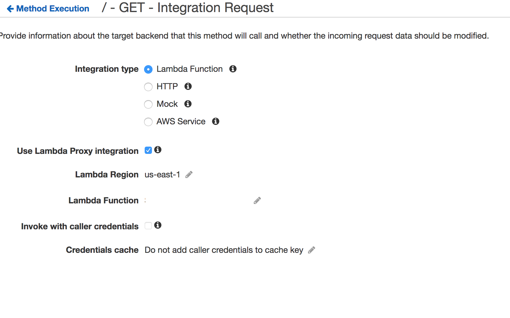Click the us-east-1 region value

(162, 175)
